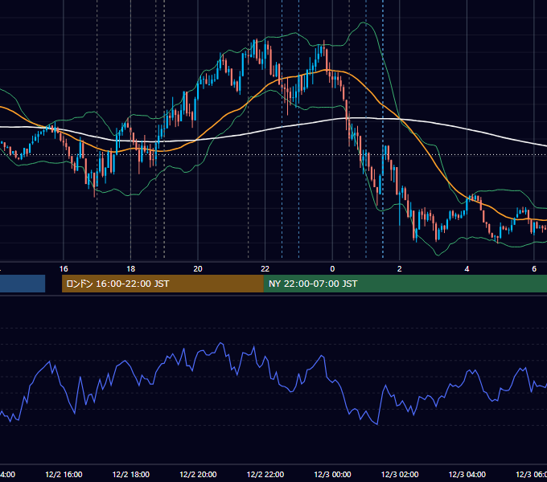
Task: Click the hour label 22 on the upper axis
Action: 265,269
